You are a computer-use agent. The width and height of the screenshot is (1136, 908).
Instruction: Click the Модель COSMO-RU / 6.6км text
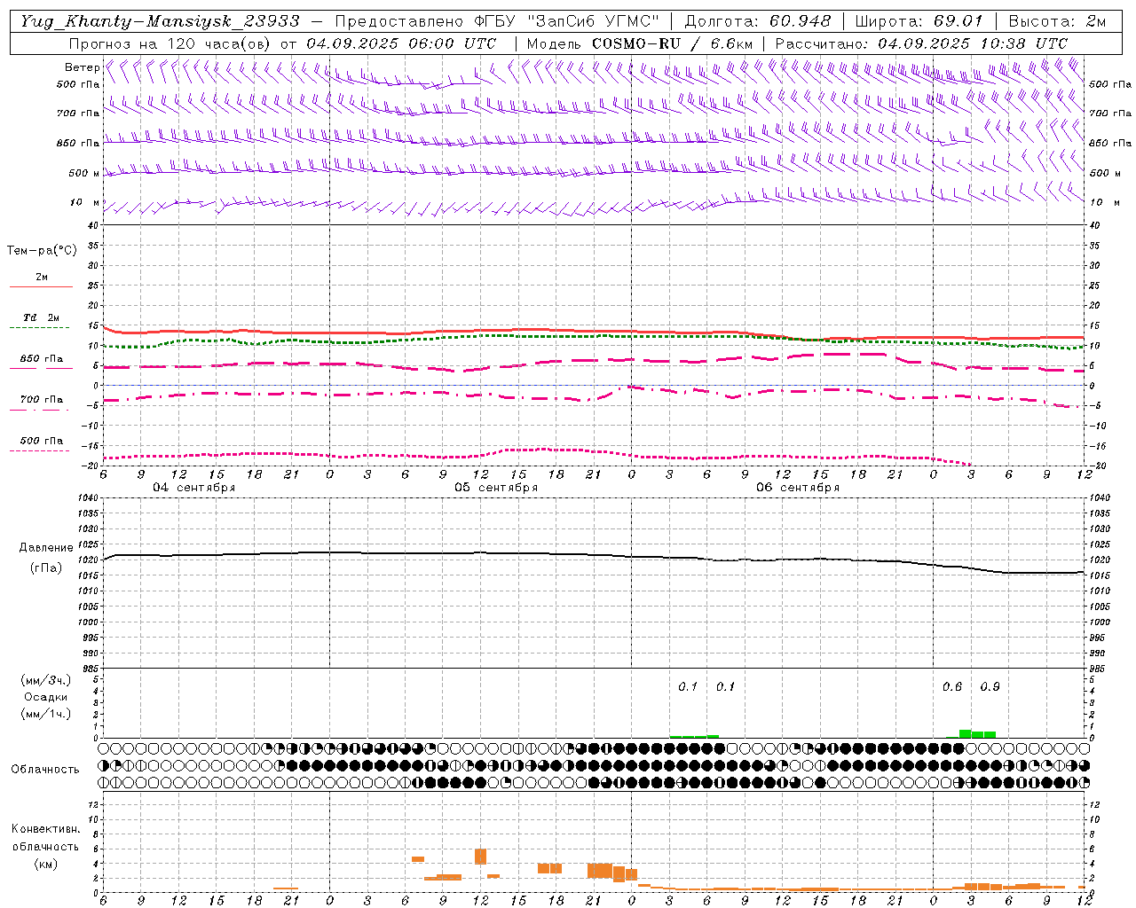tap(640, 43)
